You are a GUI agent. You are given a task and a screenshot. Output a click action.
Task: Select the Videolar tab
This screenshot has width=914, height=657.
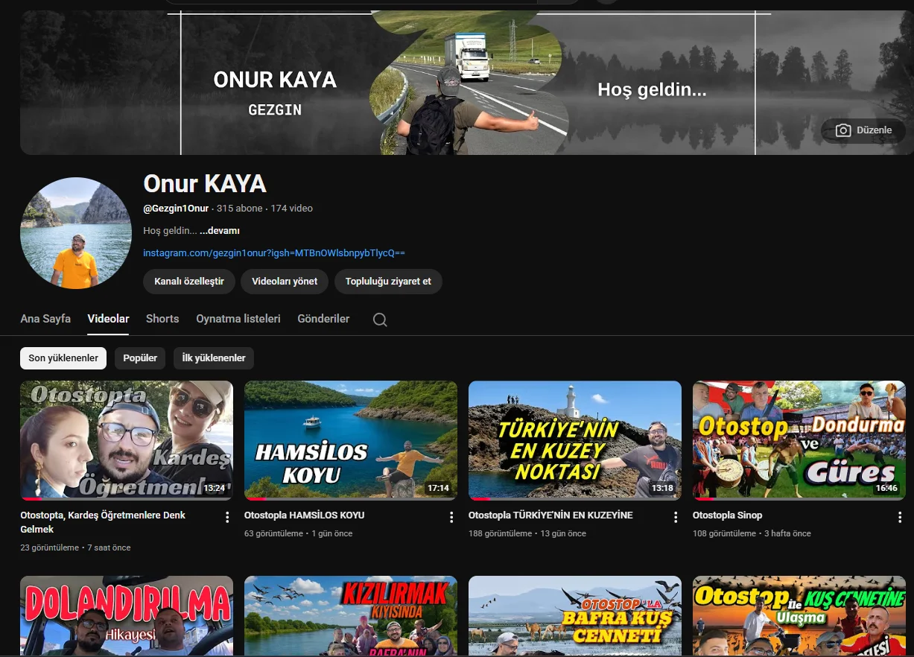(108, 319)
